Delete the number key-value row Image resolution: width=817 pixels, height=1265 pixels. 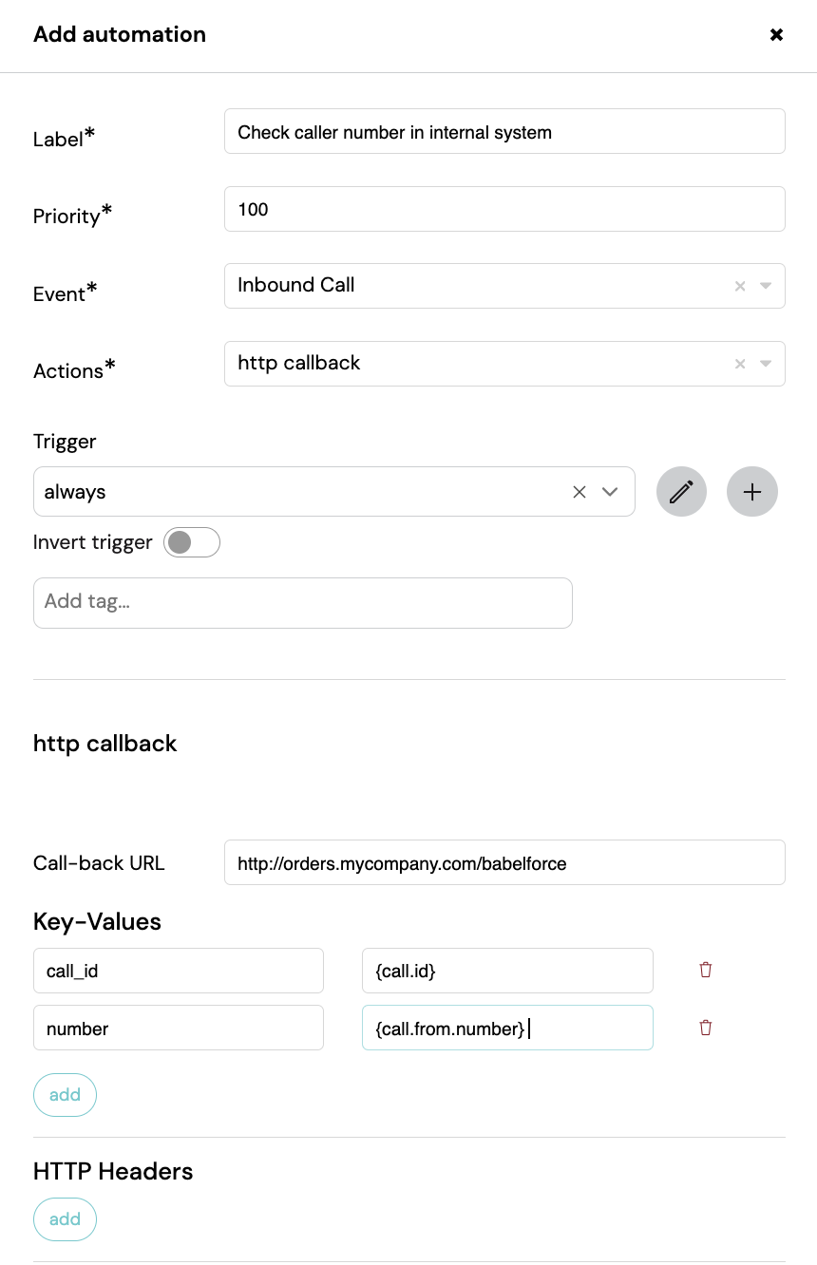(x=706, y=1028)
